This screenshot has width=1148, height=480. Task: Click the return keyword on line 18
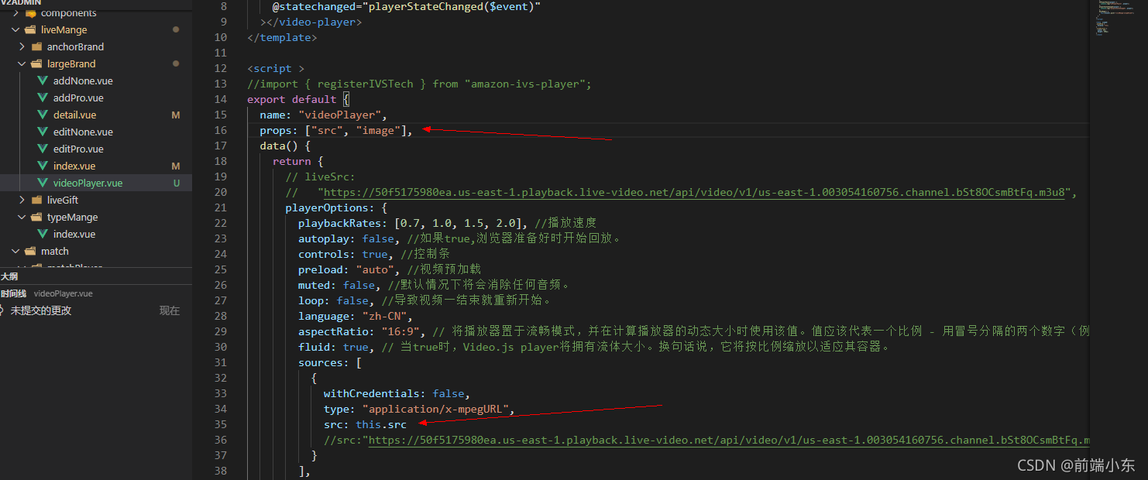click(291, 162)
